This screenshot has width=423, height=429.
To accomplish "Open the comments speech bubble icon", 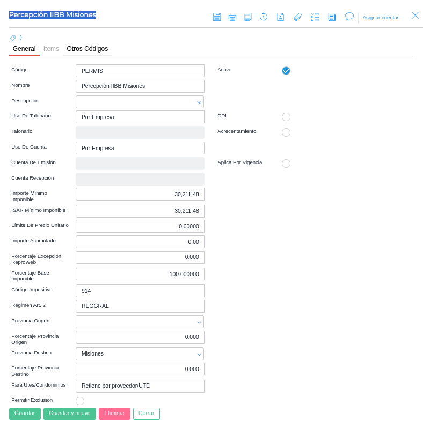I will point(349,17).
